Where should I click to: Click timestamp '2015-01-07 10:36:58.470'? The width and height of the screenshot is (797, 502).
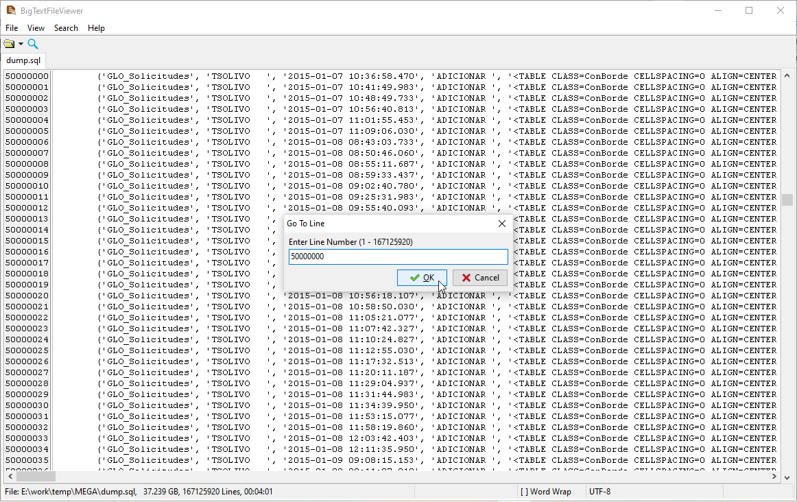coord(351,76)
